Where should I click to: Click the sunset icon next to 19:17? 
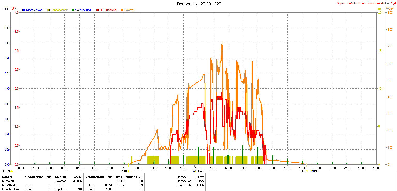tap(307, 171)
